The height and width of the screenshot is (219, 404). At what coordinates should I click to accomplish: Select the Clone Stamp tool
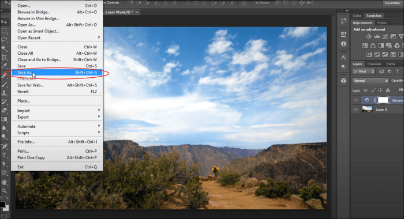[4, 93]
